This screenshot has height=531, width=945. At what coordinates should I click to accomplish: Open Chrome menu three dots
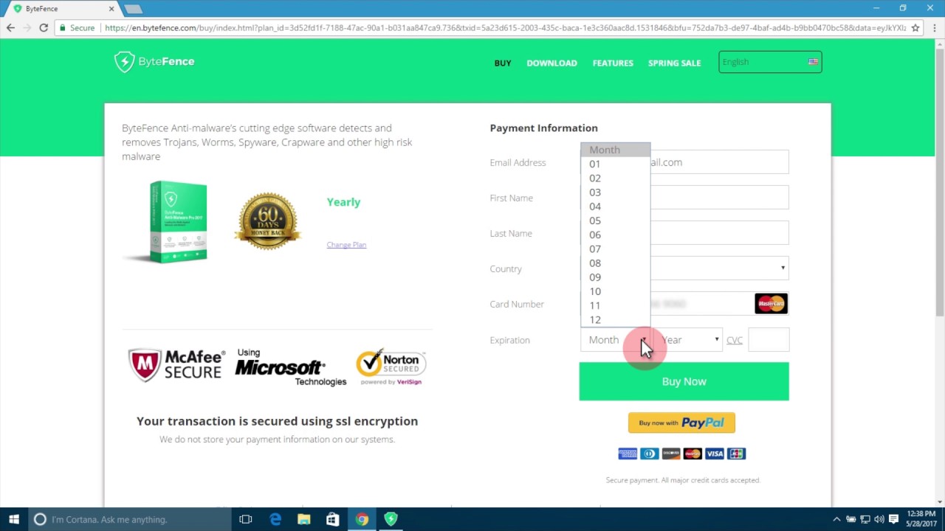(933, 28)
